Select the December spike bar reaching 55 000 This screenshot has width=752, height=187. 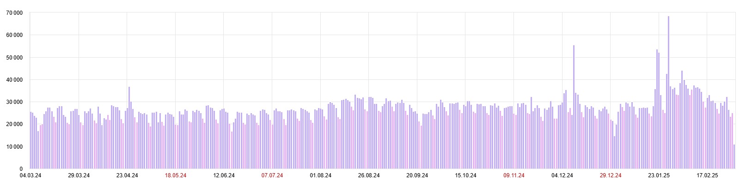pyautogui.click(x=574, y=107)
